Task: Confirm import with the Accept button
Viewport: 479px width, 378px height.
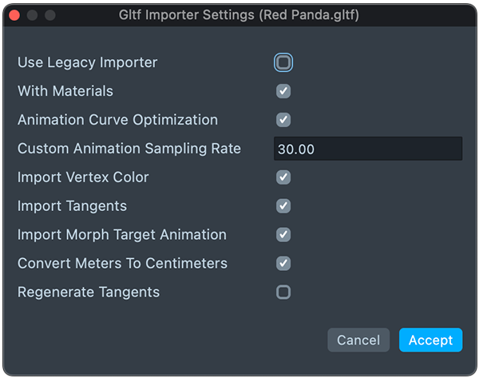Action: point(430,340)
